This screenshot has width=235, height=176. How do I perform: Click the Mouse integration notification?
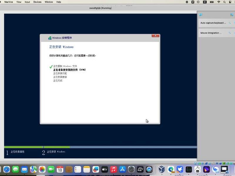(x=216, y=33)
